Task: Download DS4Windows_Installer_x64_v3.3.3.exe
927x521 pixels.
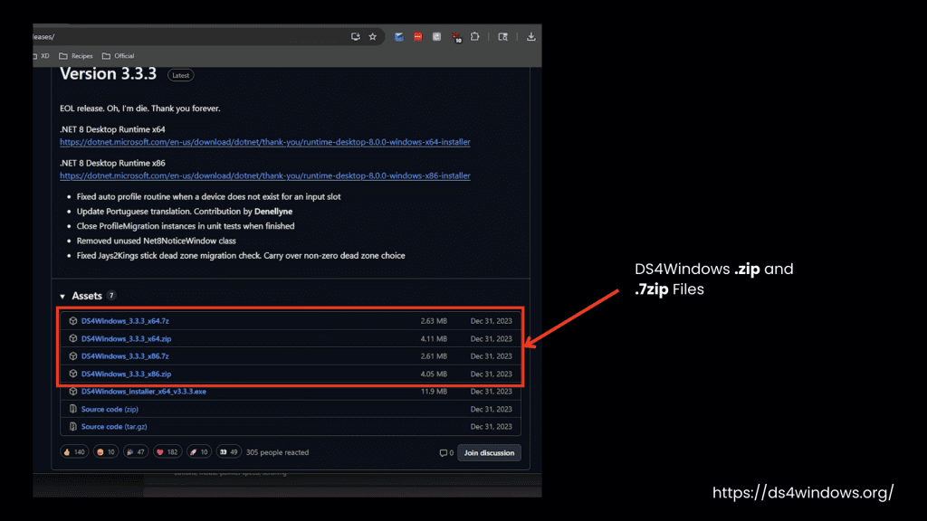Action: pyautogui.click(x=144, y=392)
